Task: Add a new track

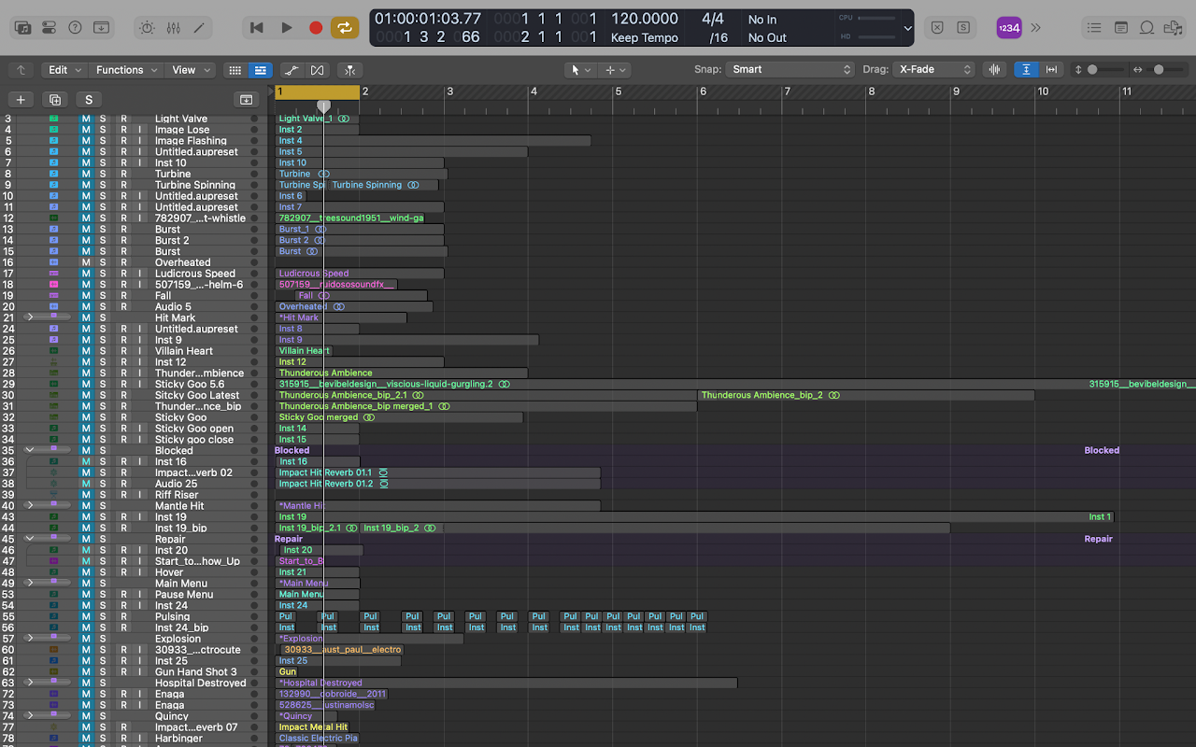Action: pyautogui.click(x=21, y=100)
